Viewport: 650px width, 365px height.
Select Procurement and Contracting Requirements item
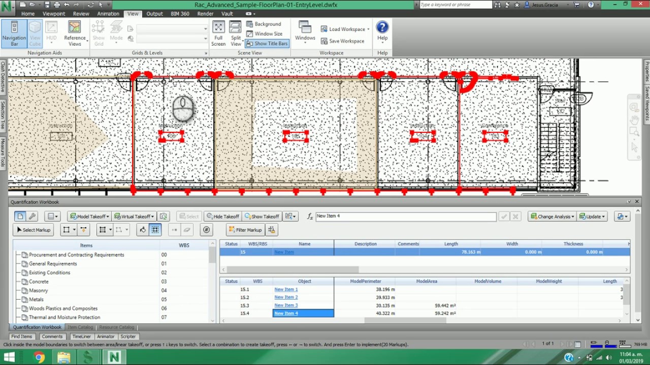coord(76,255)
